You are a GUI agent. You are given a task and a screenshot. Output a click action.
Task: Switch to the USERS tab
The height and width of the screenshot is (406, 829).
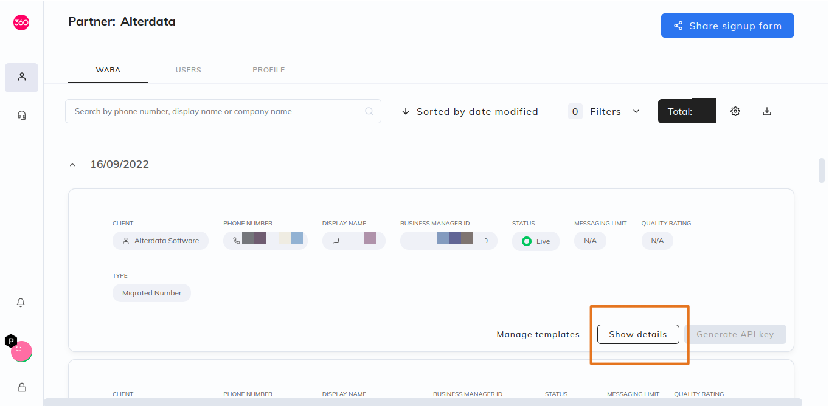tap(189, 70)
